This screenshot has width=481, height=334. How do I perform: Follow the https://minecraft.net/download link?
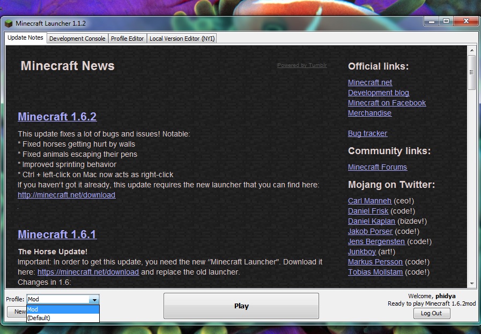coord(88,272)
